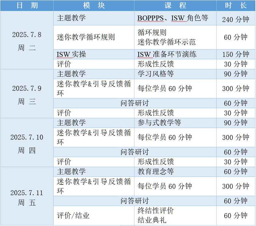Click 问答研讨 under the 2025.7.11 section
Screen dimensions: 256x226
pyautogui.click(x=135, y=201)
